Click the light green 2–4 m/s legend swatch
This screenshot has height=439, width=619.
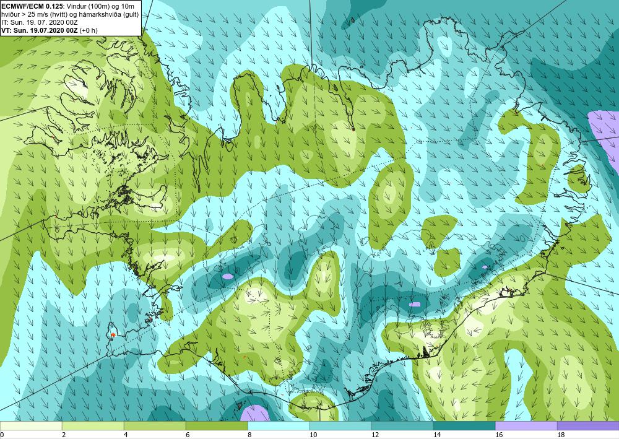[93, 426]
